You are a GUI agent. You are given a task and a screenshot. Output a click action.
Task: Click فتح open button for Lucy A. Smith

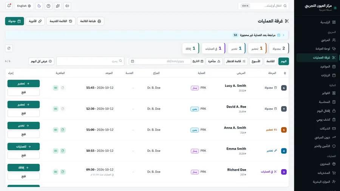[23, 92]
